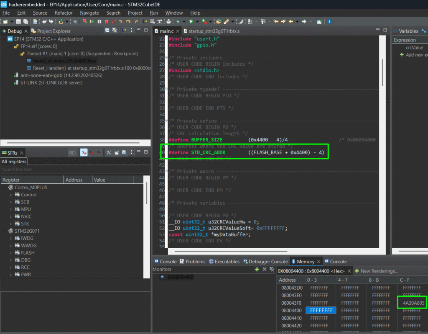Screen dimensions: 428x334
Task: Click the Save icon in main toolbar
Action: pyautogui.click(x=18, y=21)
